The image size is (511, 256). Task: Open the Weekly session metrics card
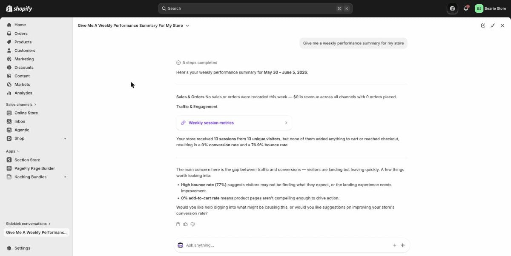coord(234,123)
